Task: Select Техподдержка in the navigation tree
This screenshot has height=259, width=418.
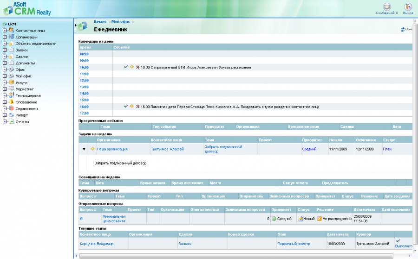Action: pos(28,95)
